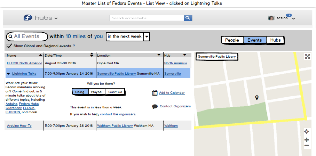Click '7:00-9:00pm January 24 2016' cell
The height and width of the screenshot is (156, 316).
click(x=69, y=73)
